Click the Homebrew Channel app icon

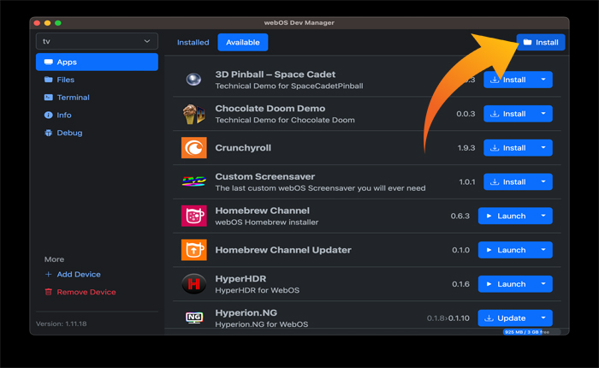194,216
